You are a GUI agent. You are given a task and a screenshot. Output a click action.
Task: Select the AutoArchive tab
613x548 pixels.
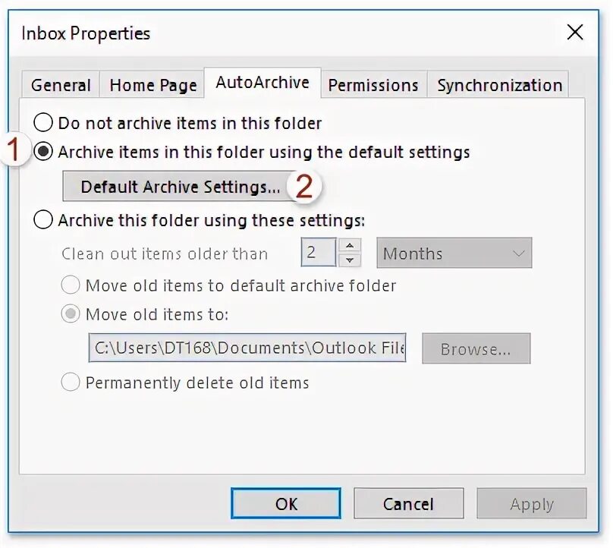tap(262, 83)
